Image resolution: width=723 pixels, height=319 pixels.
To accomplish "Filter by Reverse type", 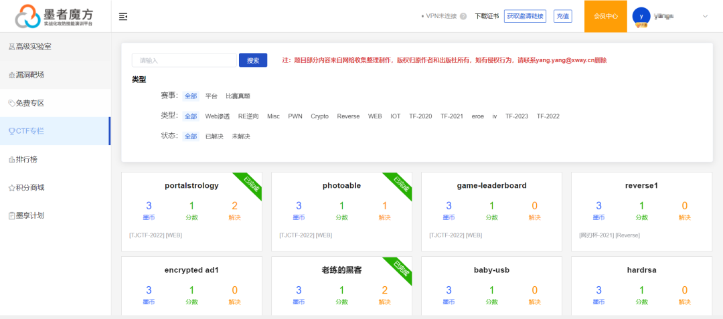I will pos(348,116).
